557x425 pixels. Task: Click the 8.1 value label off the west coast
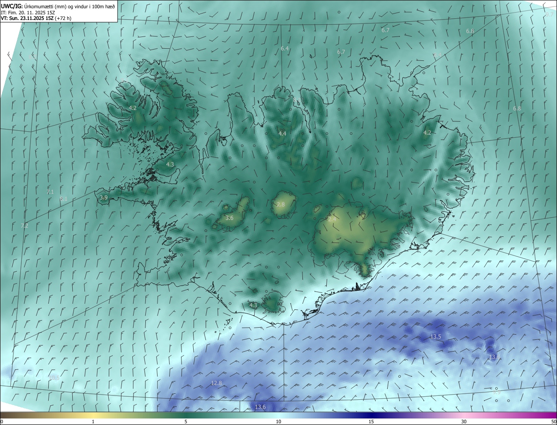(x=64, y=199)
